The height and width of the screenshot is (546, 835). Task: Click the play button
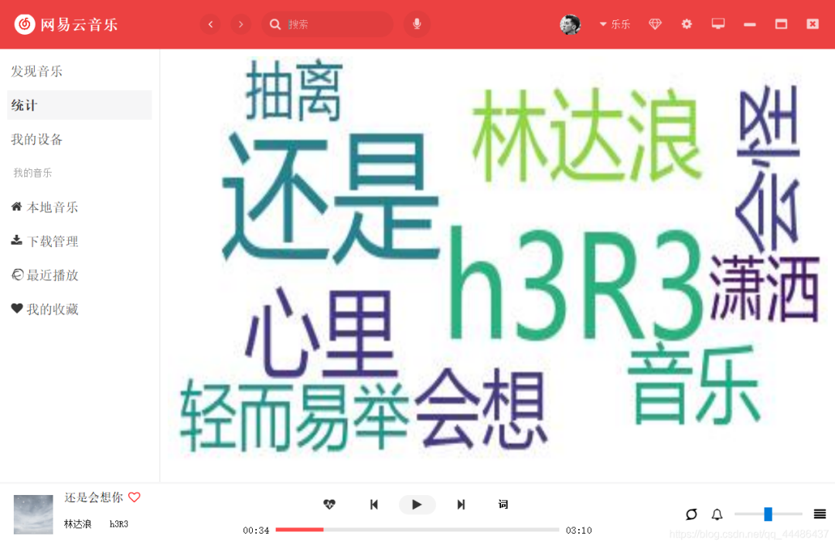click(x=417, y=504)
